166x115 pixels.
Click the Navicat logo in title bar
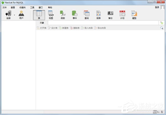[3, 2]
